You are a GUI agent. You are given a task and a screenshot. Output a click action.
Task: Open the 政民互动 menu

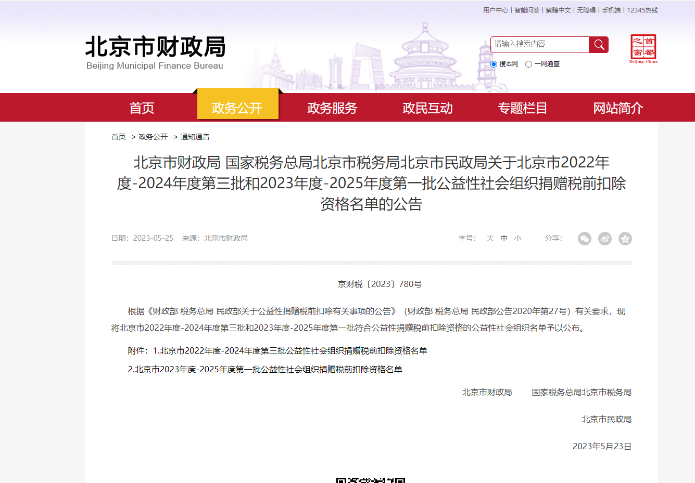point(427,108)
